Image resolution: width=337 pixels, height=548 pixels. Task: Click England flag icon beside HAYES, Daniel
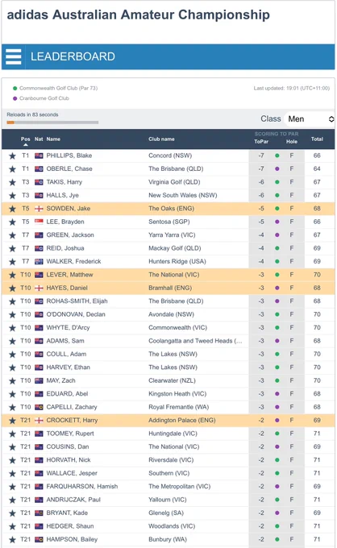point(39,288)
